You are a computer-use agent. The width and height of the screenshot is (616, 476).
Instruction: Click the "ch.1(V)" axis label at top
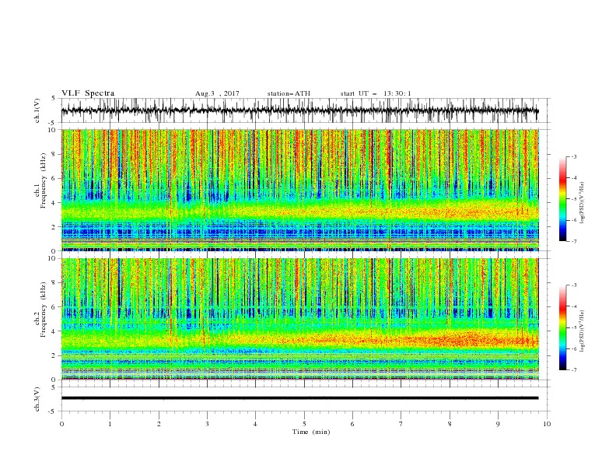(37, 110)
